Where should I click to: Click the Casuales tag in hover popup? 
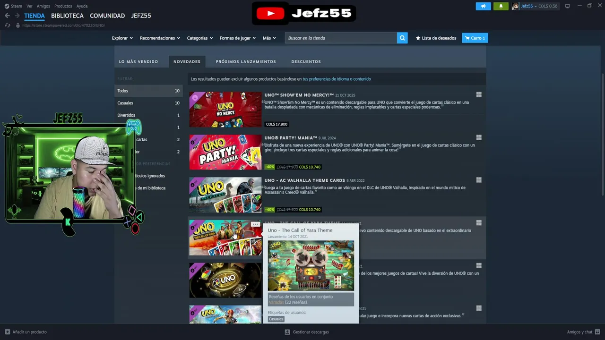tap(276, 319)
